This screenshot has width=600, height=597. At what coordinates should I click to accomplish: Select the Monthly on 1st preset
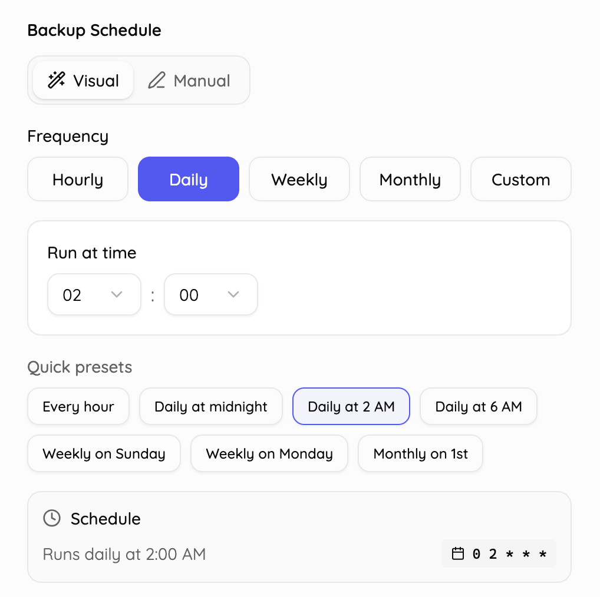click(420, 453)
